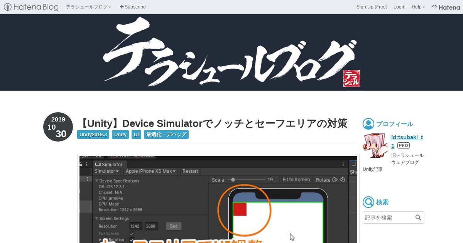Click the テラシュールブログ header banner

point(231,52)
